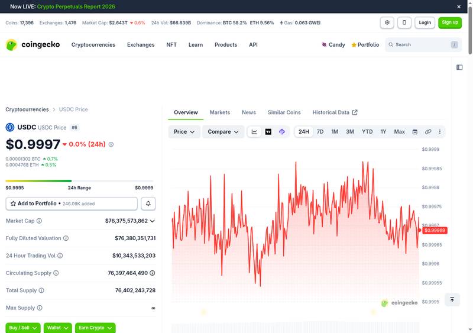Open the Buy / Sell dropdown
The image size is (473, 333).
(23, 328)
